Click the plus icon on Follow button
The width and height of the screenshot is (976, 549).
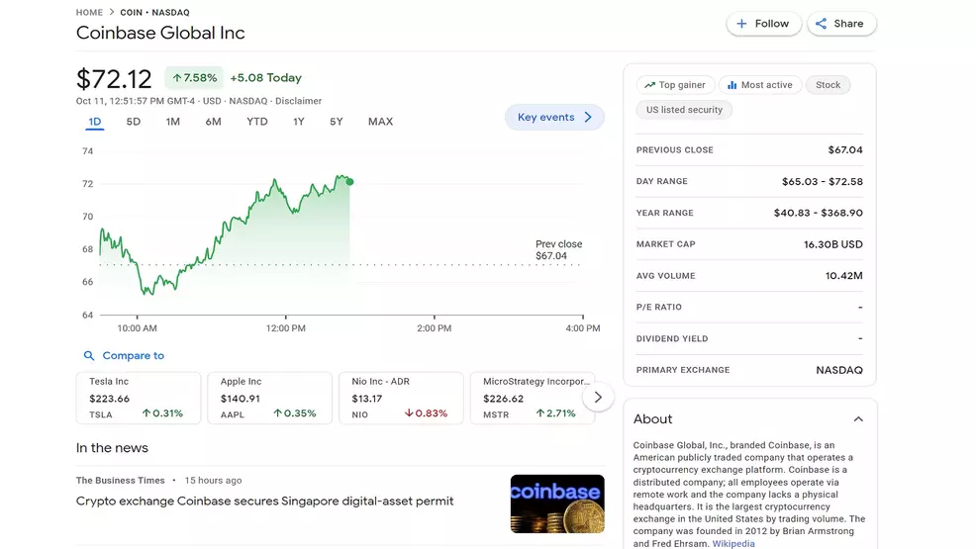[x=741, y=24]
